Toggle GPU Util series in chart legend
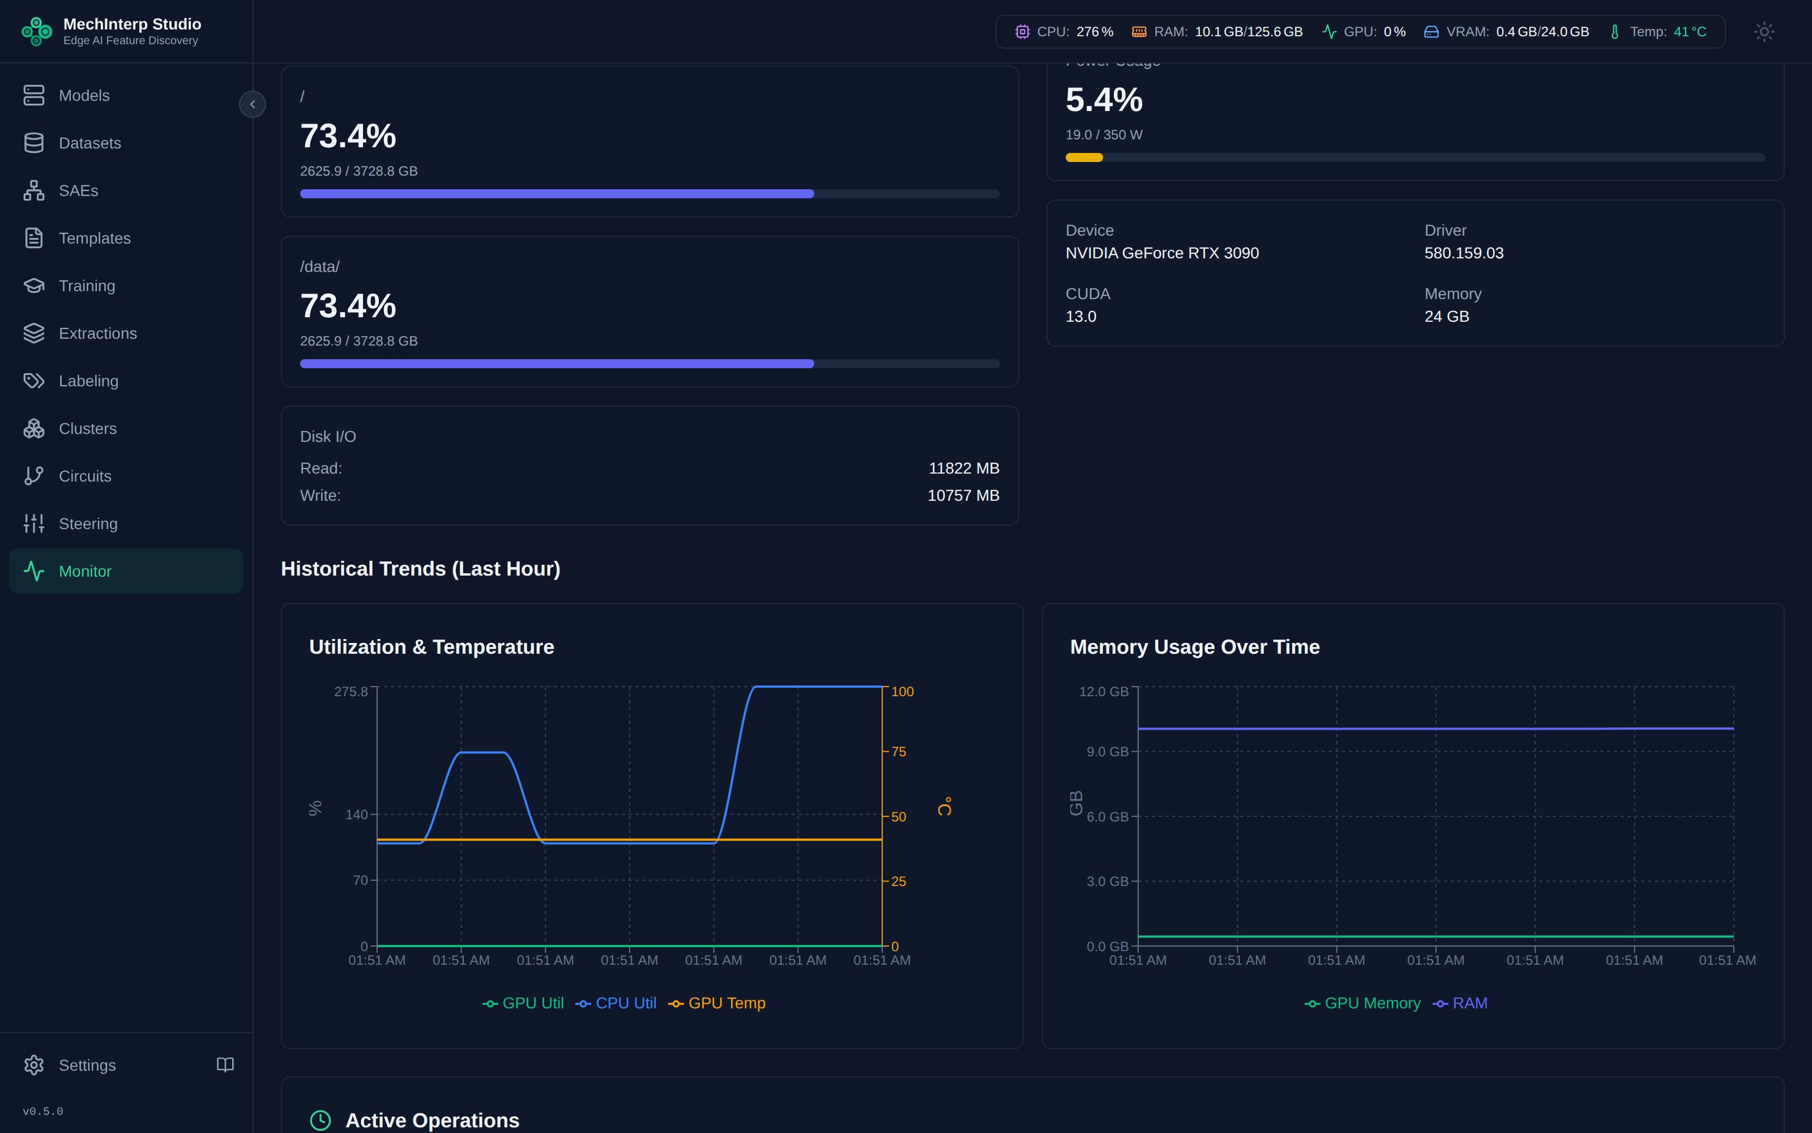Viewport: 1812px width, 1133px height. (x=523, y=1003)
